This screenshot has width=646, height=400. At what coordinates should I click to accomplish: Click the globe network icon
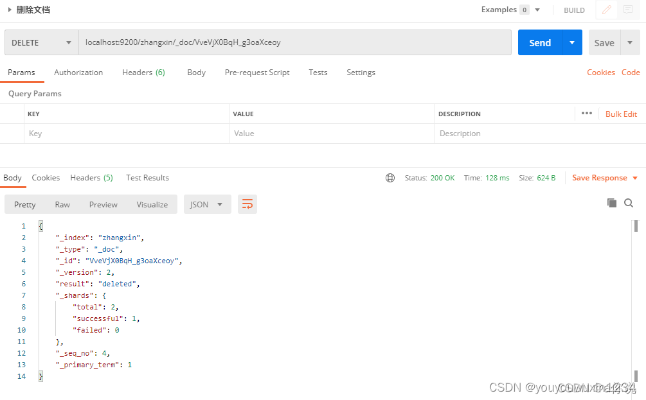click(390, 178)
